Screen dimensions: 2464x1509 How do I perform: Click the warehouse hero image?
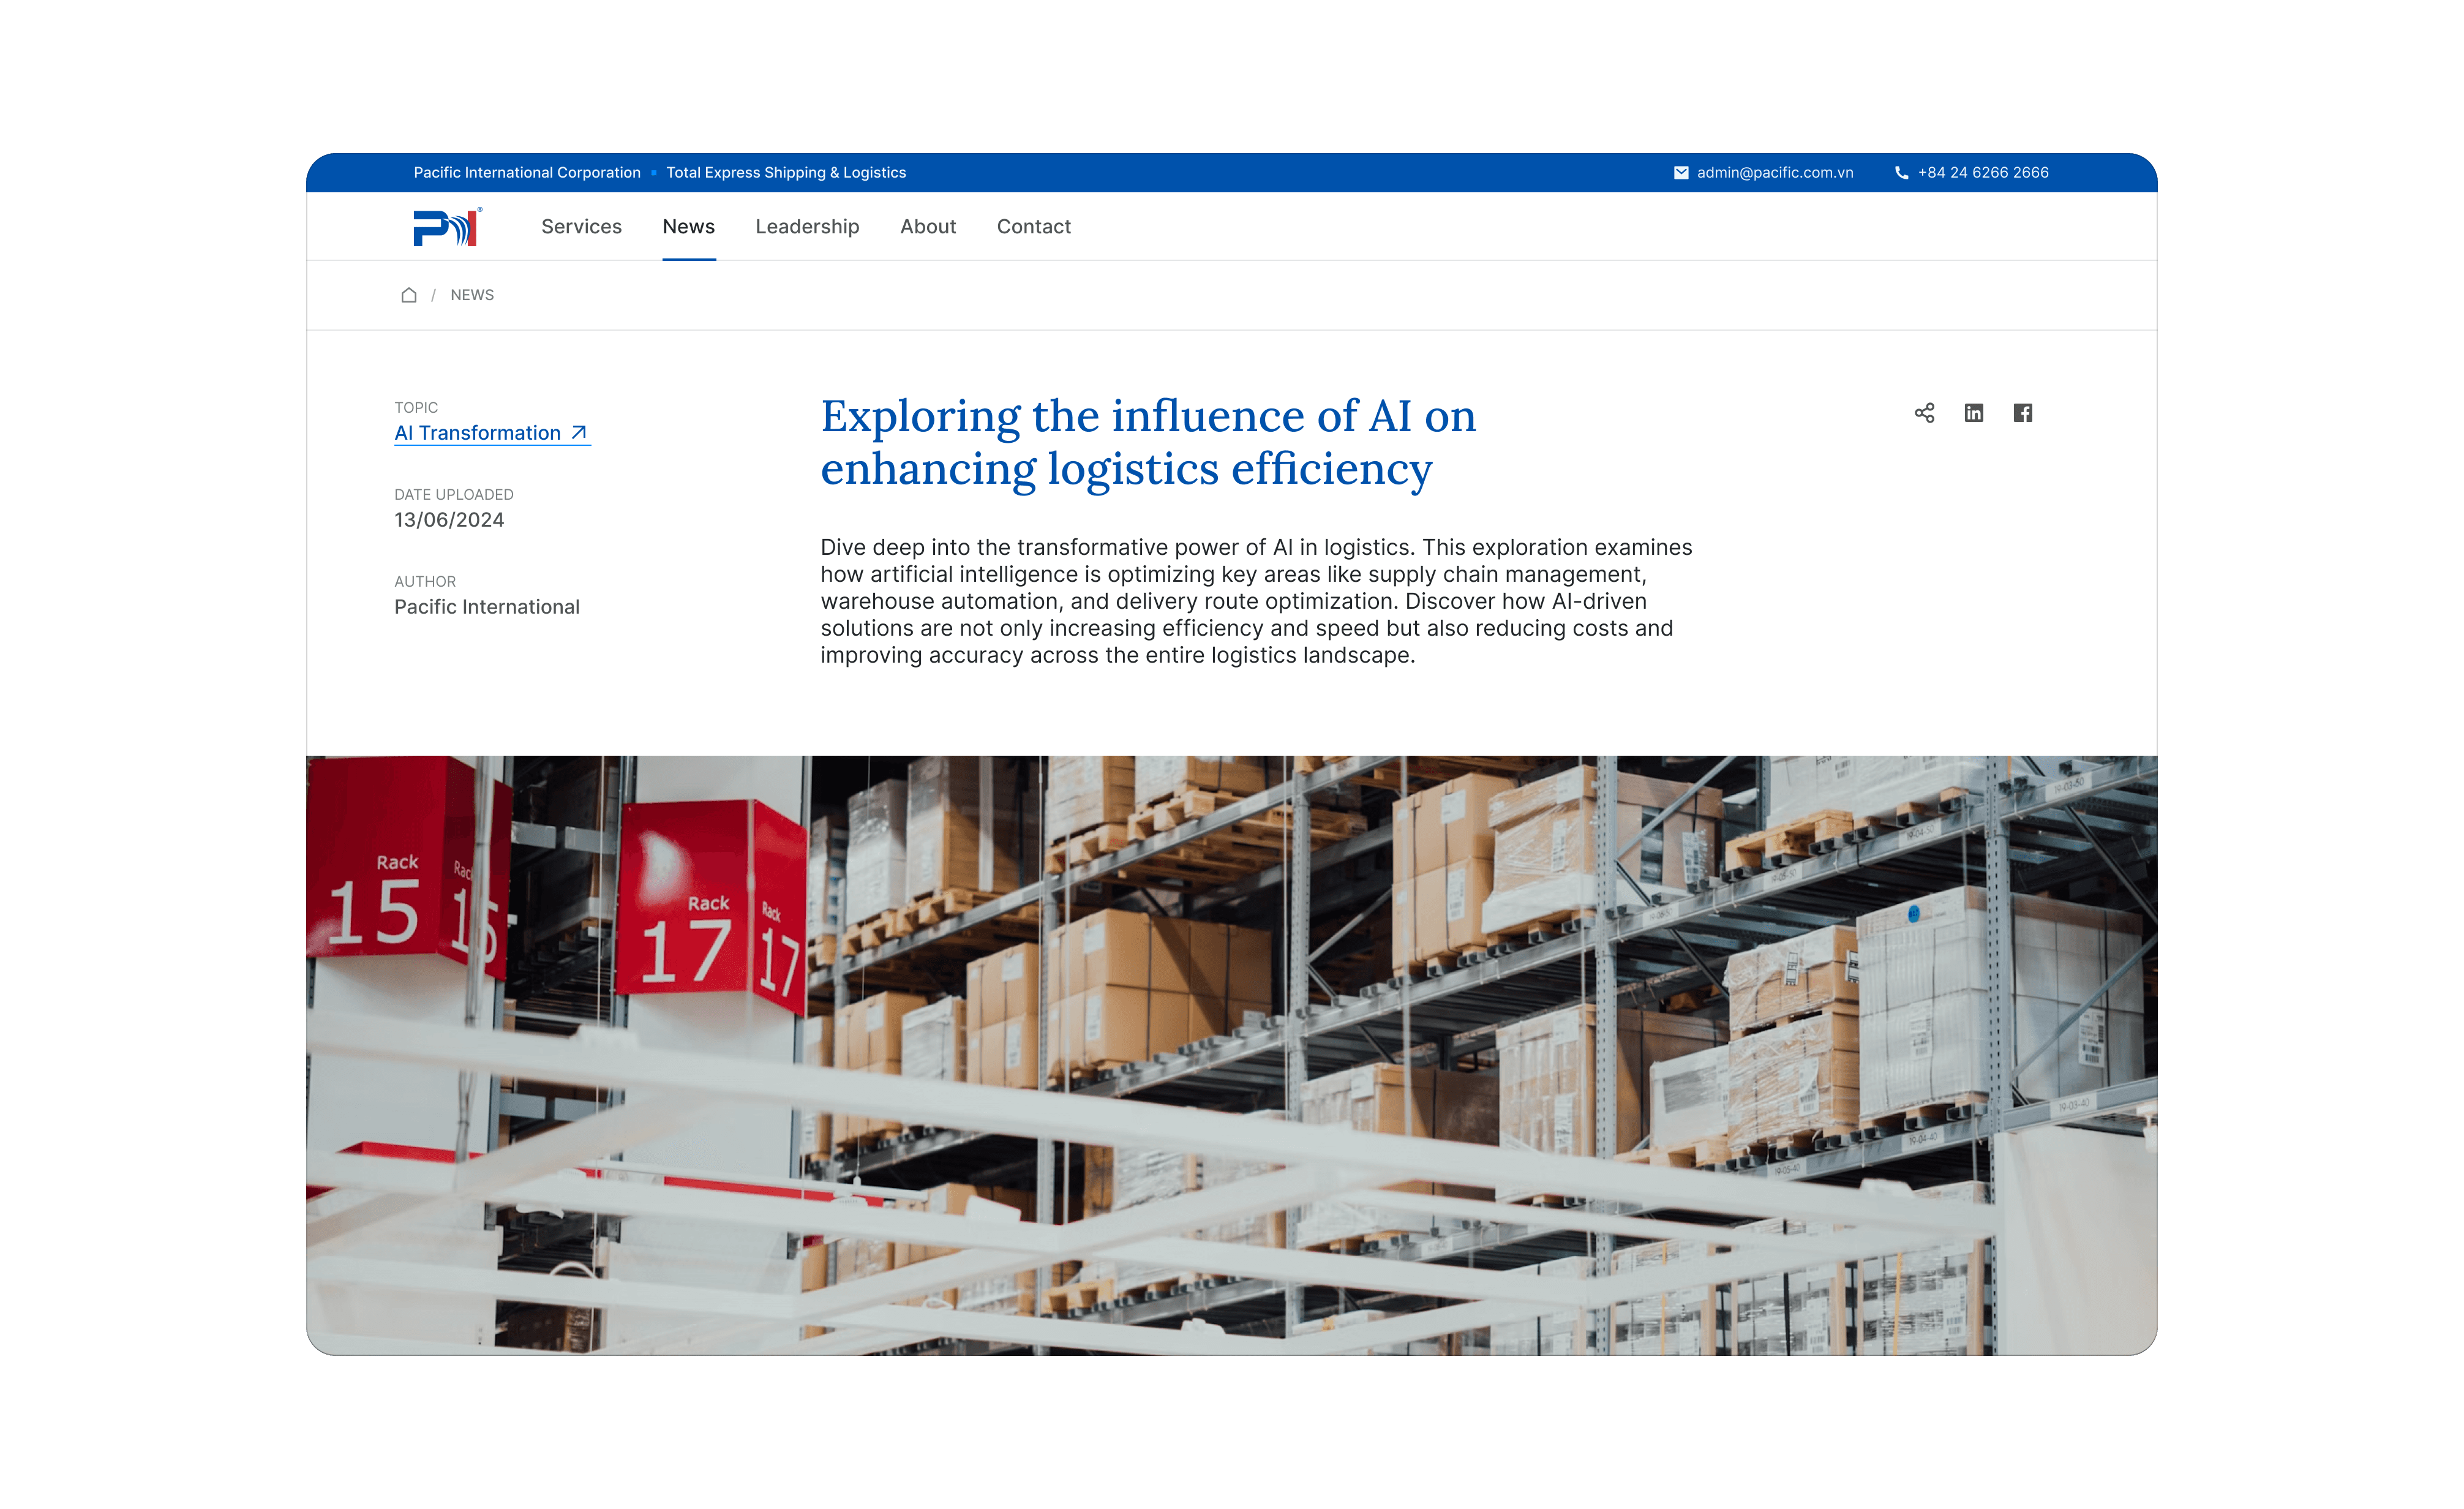pyautogui.click(x=1231, y=1054)
